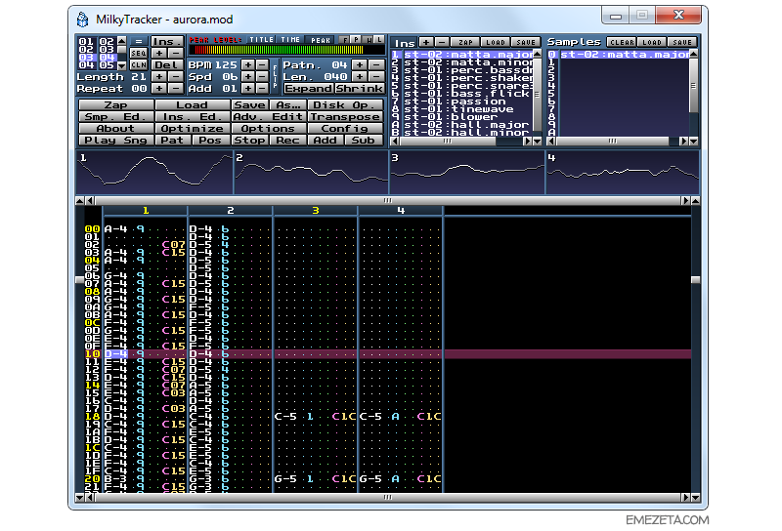Toggle the vertical FLIP button
Screen dimensions: 782x531
coord(275,76)
